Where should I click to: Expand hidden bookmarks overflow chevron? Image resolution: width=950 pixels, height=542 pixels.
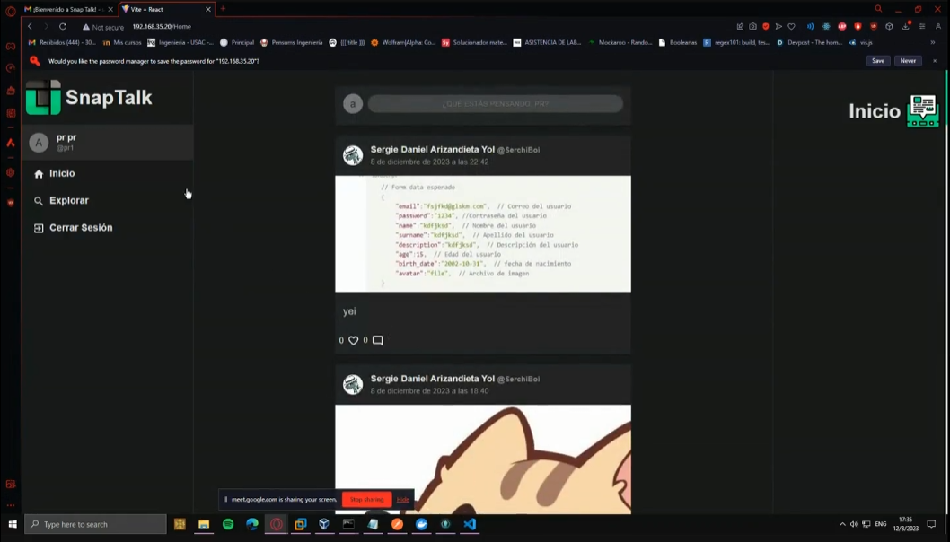coord(934,42)
